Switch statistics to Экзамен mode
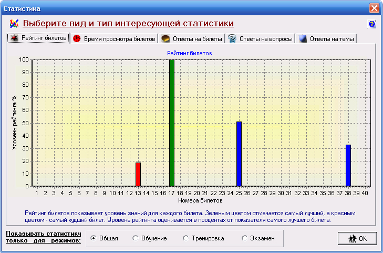 click(x=244, y=238)
